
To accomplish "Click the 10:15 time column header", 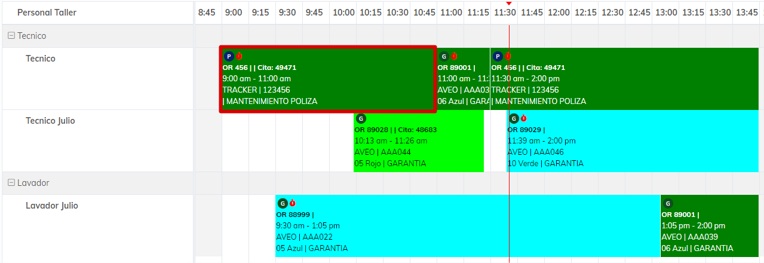I will tap(370, 13).
